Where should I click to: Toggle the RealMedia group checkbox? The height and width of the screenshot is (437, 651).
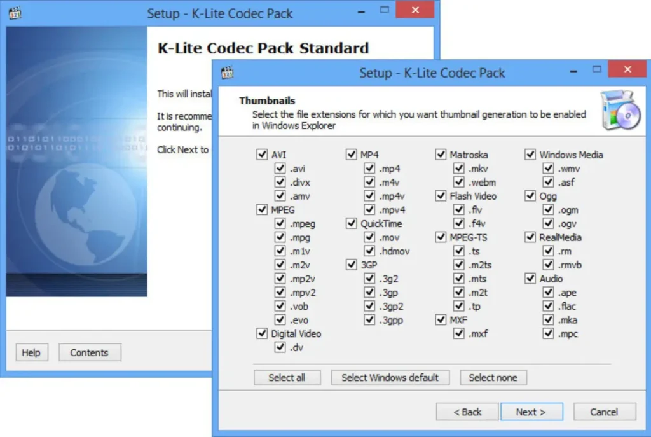(x=531, y=237)
